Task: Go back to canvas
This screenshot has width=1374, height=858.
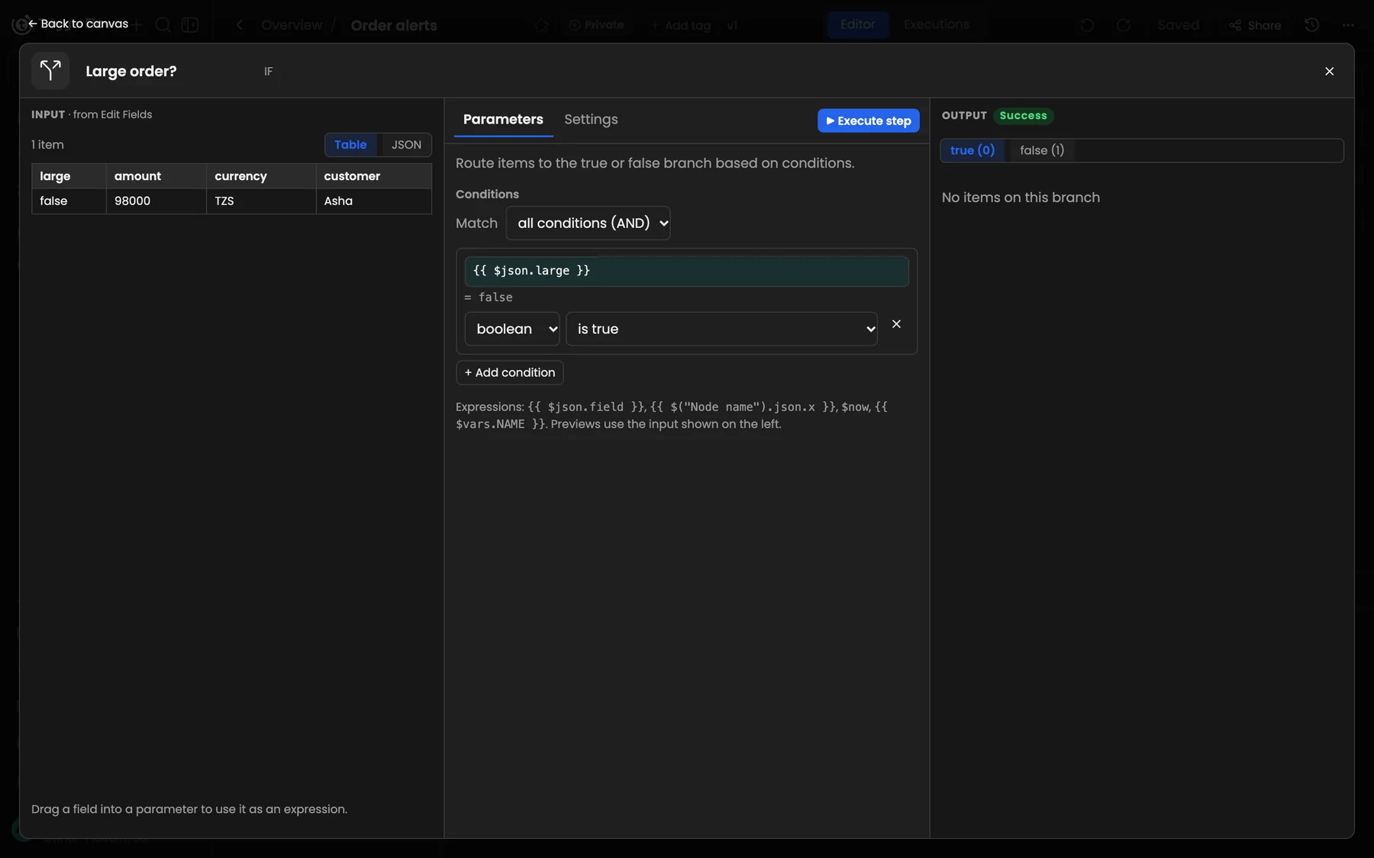Action: 78,24
